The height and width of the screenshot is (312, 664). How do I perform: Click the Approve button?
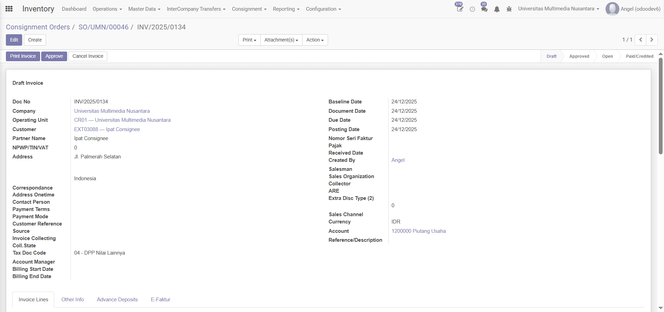(x=54, y=56)
